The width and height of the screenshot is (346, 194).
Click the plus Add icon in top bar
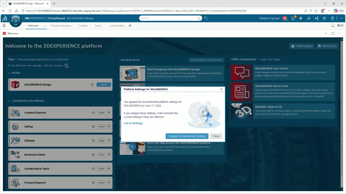click(x=301, y=18)
